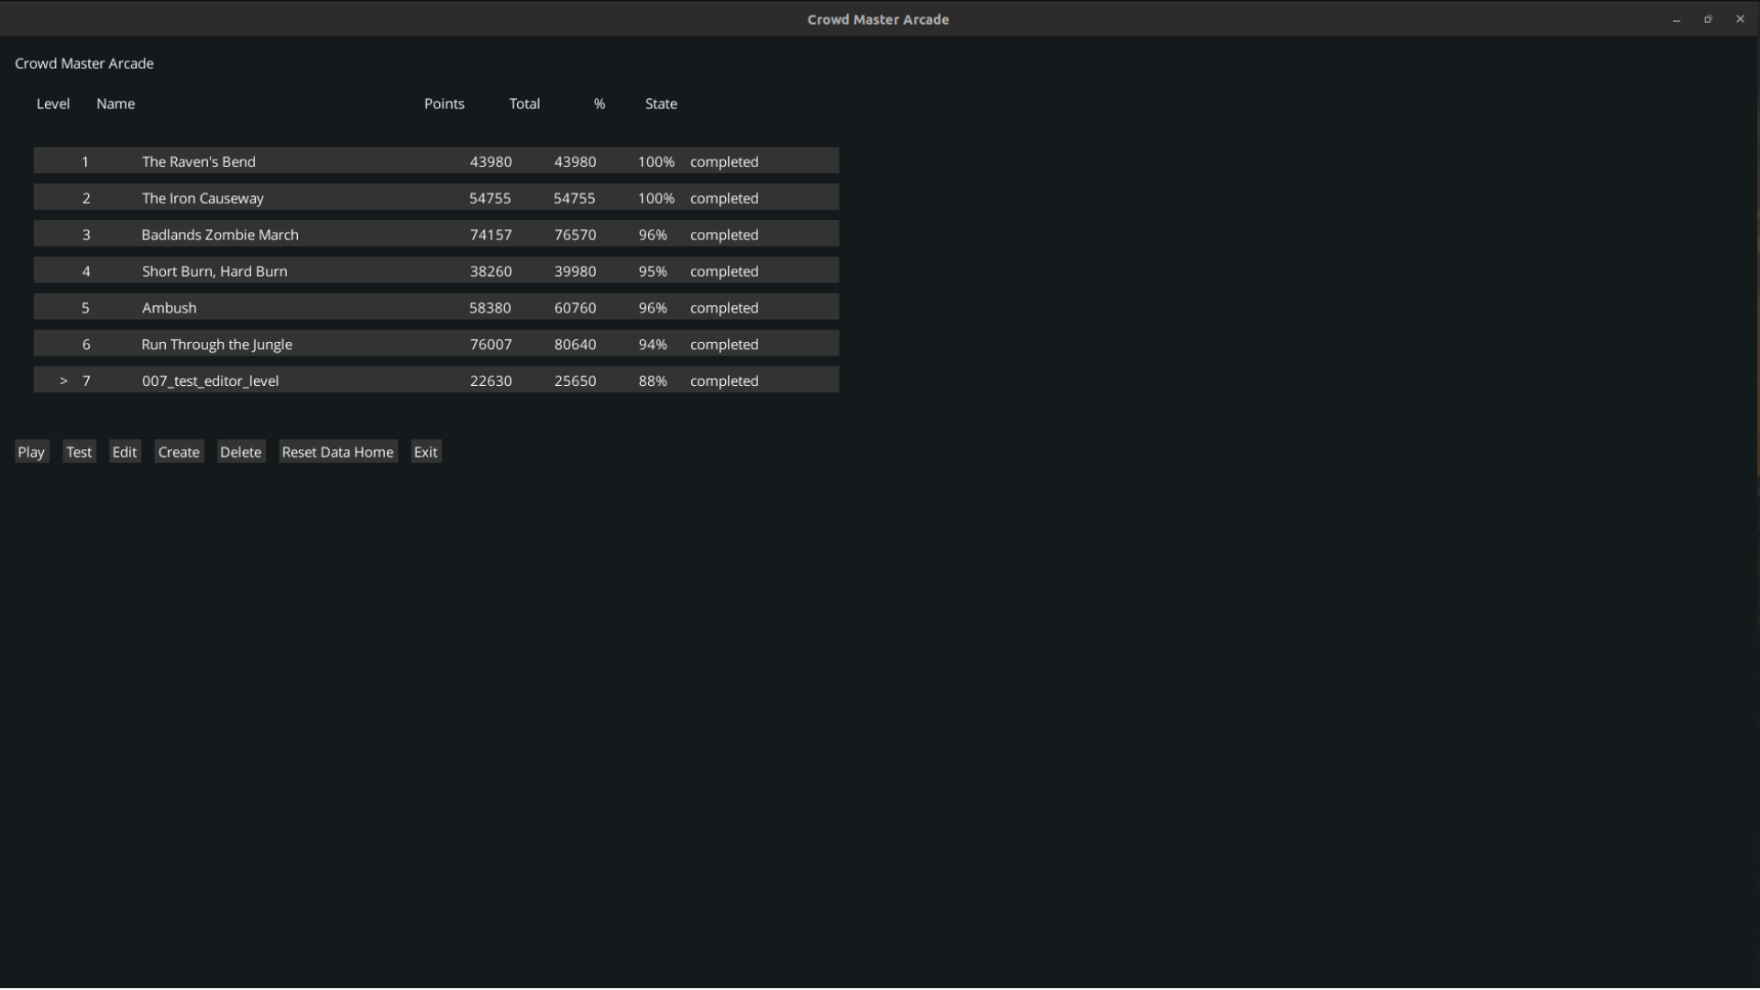This screenshot has height=990, width=1760.
Task: Select The Iron Causeway level
Action: (x=436, y=197)
